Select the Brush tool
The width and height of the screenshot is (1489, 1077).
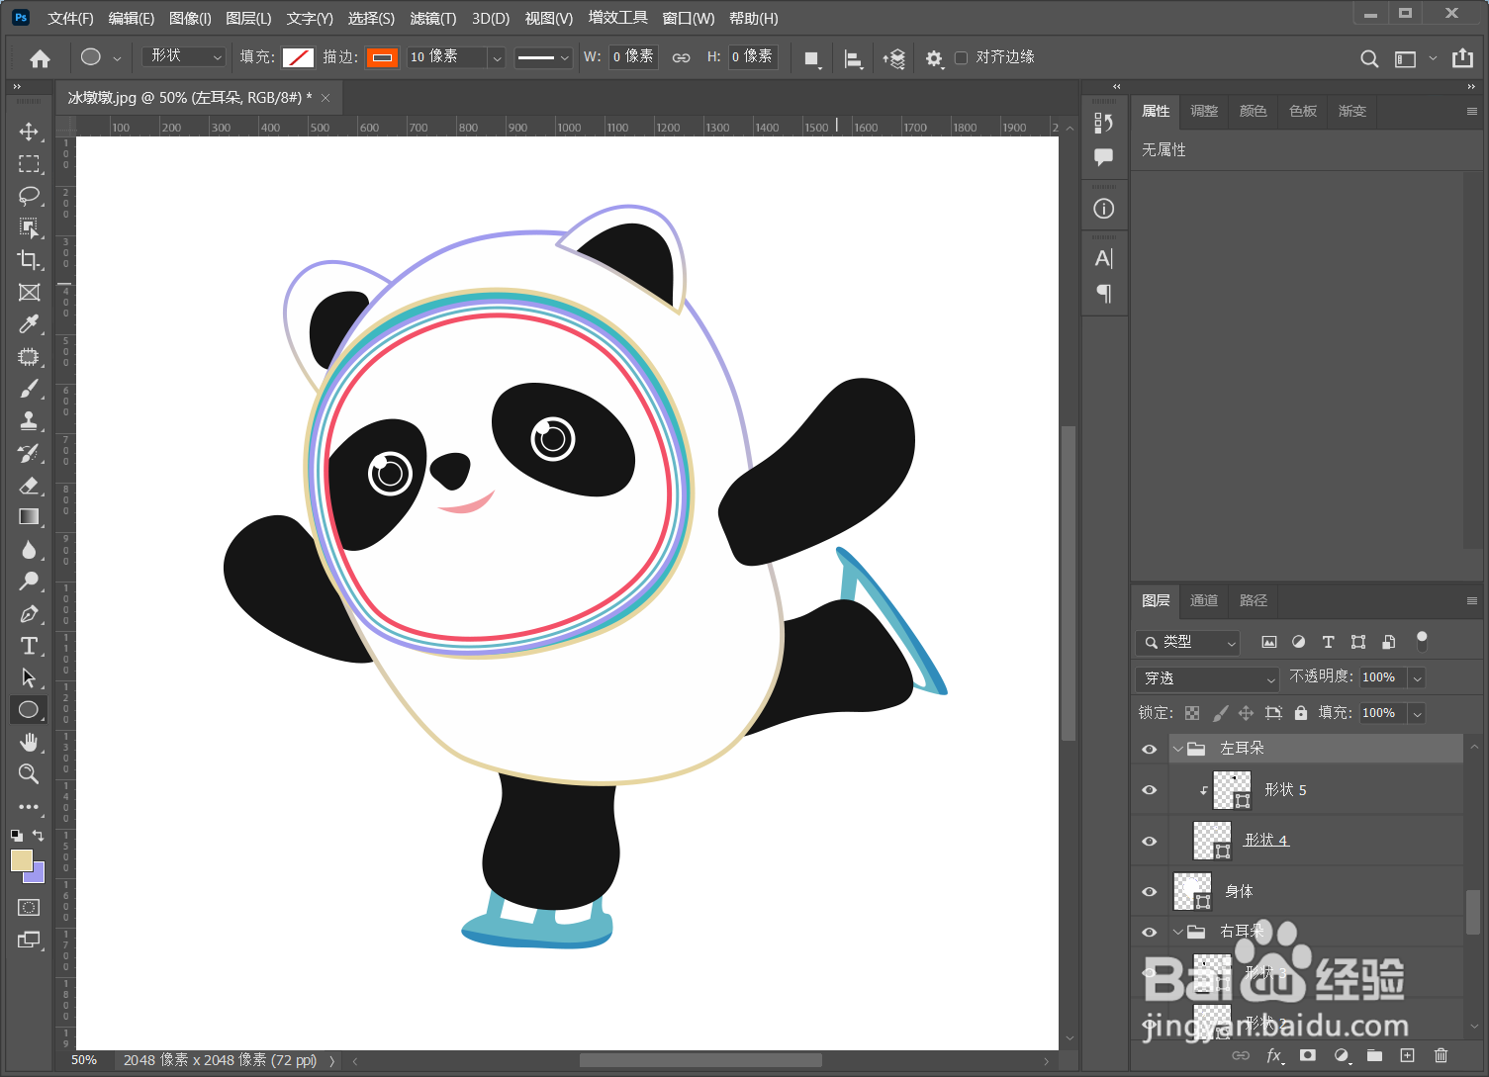point(29,389)
